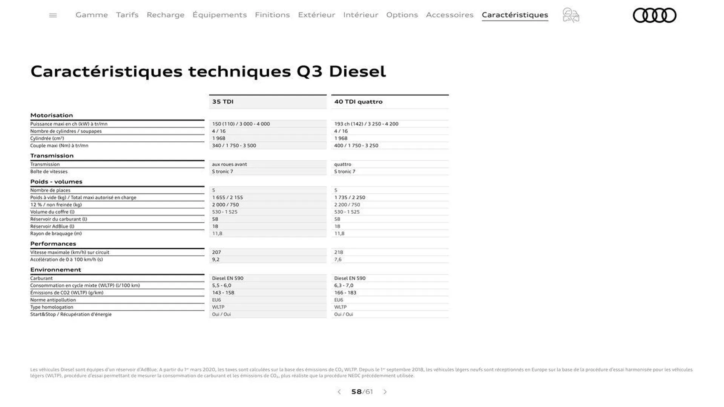Screen dimensions: 724x407
Task: Click the Audi four rings logo
Action: click(x=655, y=15)
